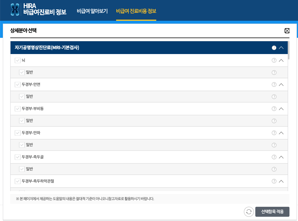
Task: Close the 상세분야선택 dialog
Action: pos(287,30)
